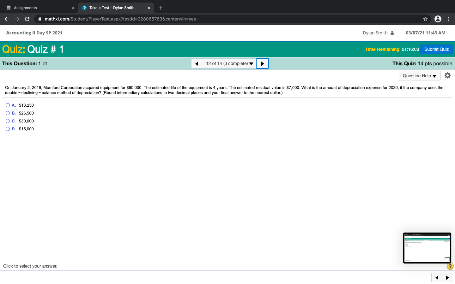
Task: Select answer A, $13,250
Action: (8, 105)
